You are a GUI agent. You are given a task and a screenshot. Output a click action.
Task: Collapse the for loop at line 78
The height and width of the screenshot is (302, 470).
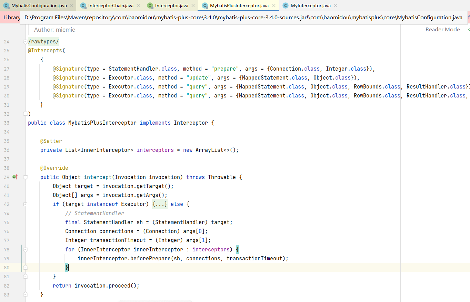coord(25,249)
